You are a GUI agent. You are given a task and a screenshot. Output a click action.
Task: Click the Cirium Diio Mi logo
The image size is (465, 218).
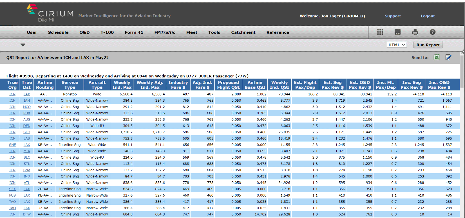(x=50, y=13)
